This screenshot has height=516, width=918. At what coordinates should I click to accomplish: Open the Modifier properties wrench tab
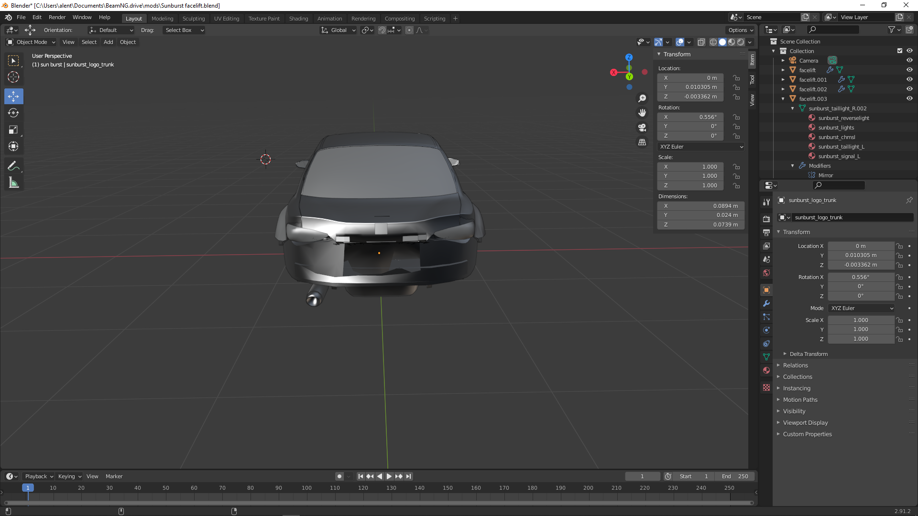tap(766, 303)
